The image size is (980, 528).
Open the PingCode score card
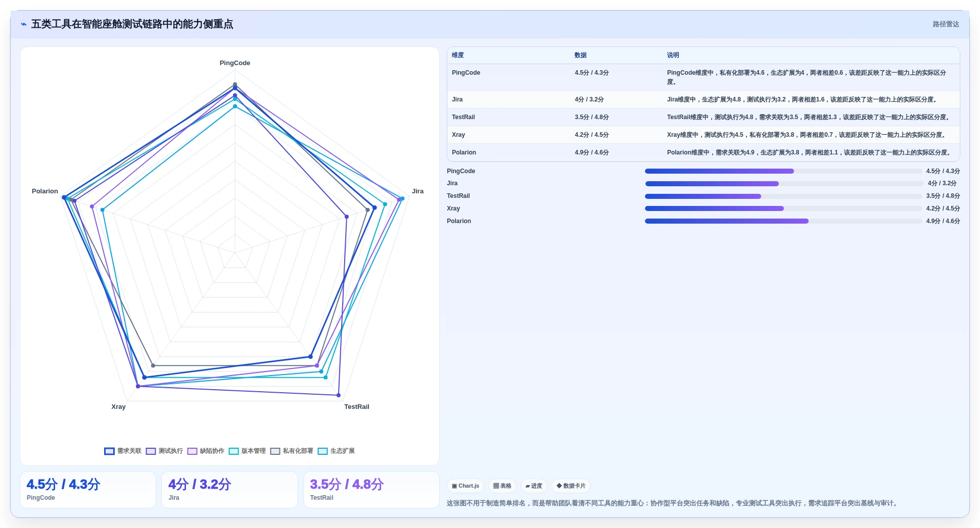point(88,490)
